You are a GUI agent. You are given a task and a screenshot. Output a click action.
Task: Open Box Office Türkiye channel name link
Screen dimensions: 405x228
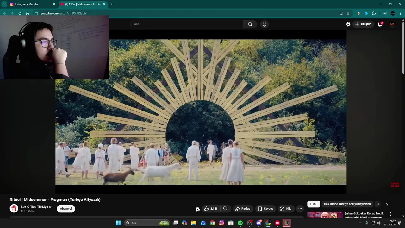[34, 207]
